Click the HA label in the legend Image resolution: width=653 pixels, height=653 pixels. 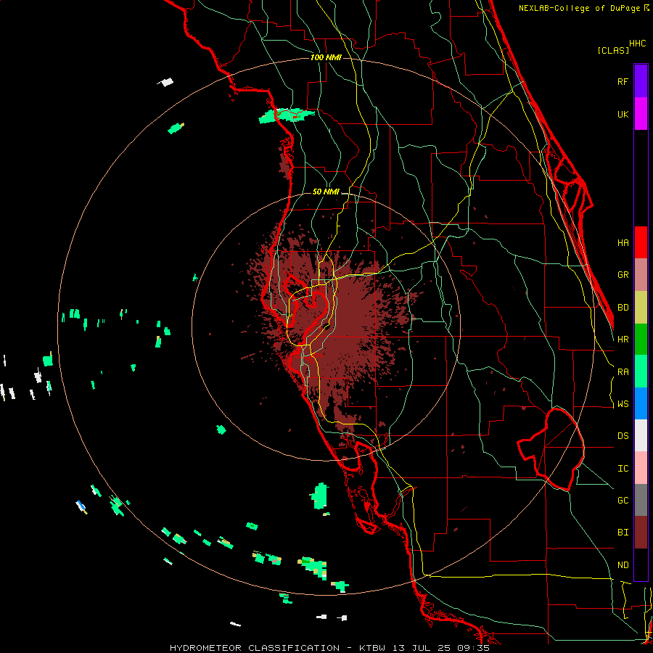tap(623, 243)
